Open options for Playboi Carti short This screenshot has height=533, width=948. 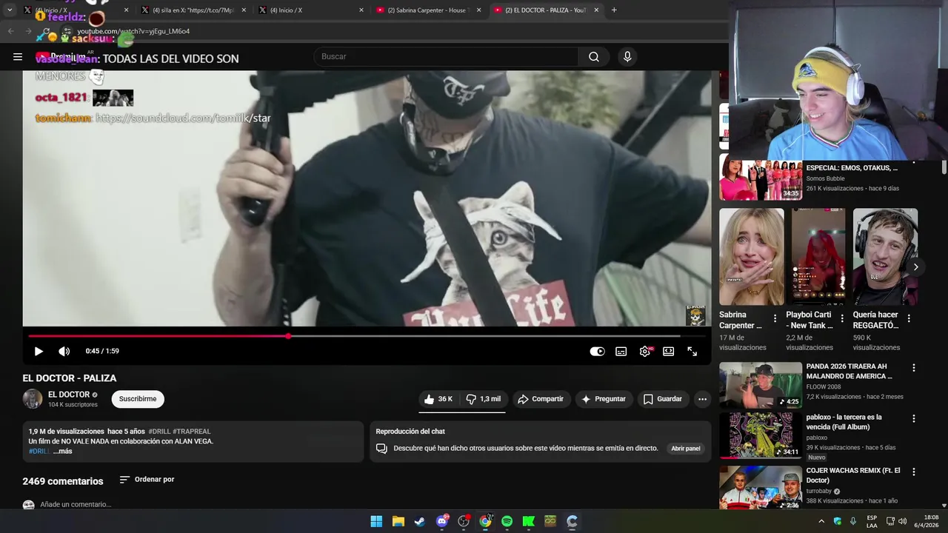click(842, 318)
